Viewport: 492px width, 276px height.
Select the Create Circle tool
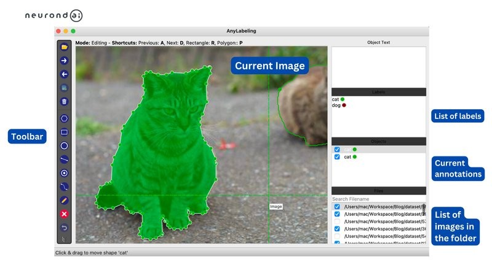coord(64,146)
